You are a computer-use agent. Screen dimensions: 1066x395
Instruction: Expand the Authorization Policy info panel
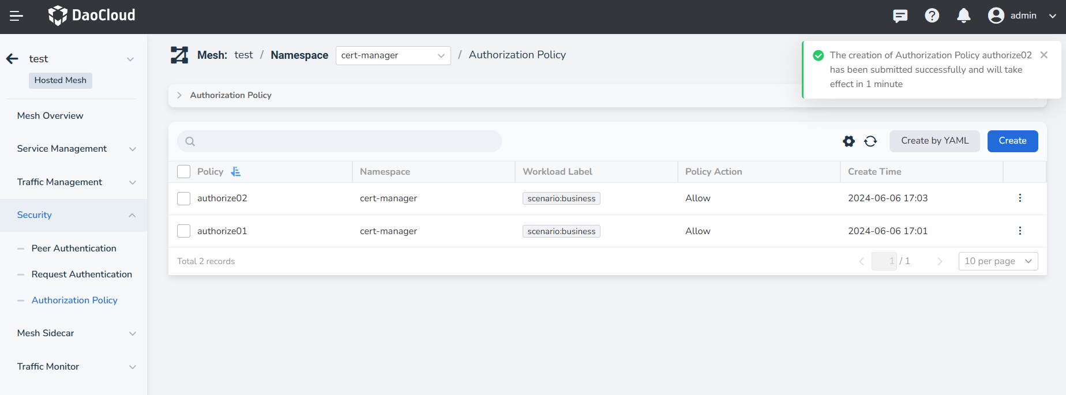179,95
